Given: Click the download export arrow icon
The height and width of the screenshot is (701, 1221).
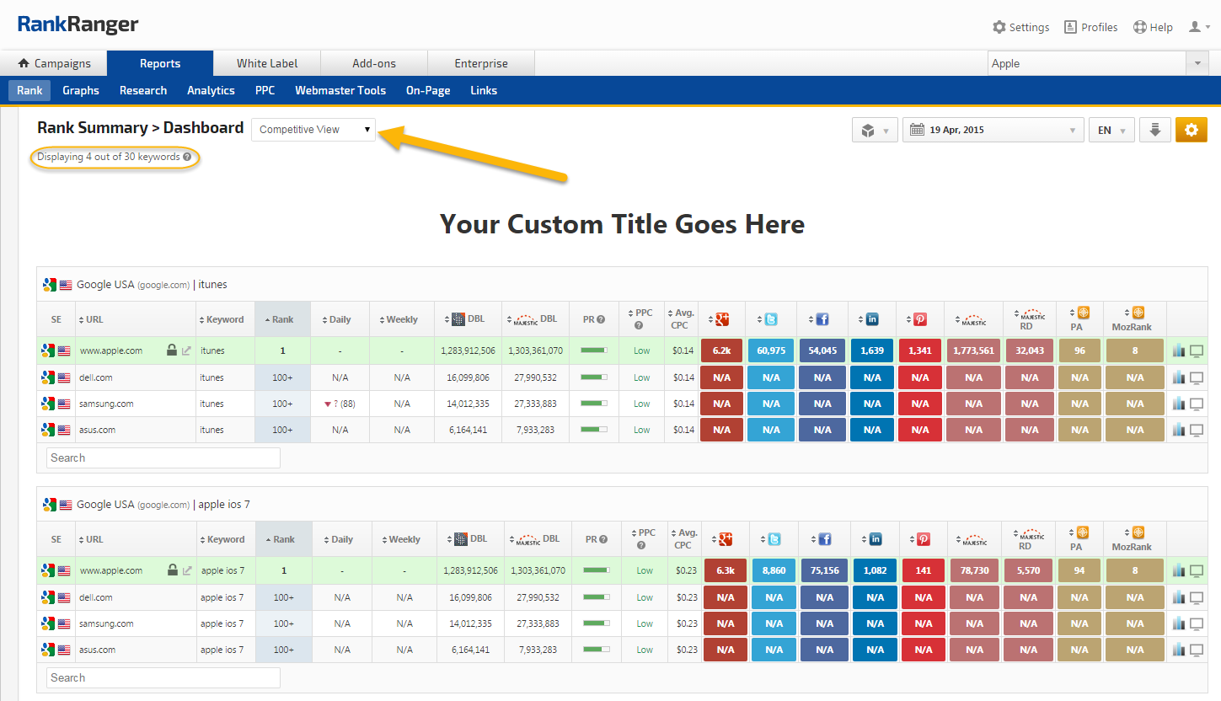Looking at the screenshot, I should [x=1154, y=130].
